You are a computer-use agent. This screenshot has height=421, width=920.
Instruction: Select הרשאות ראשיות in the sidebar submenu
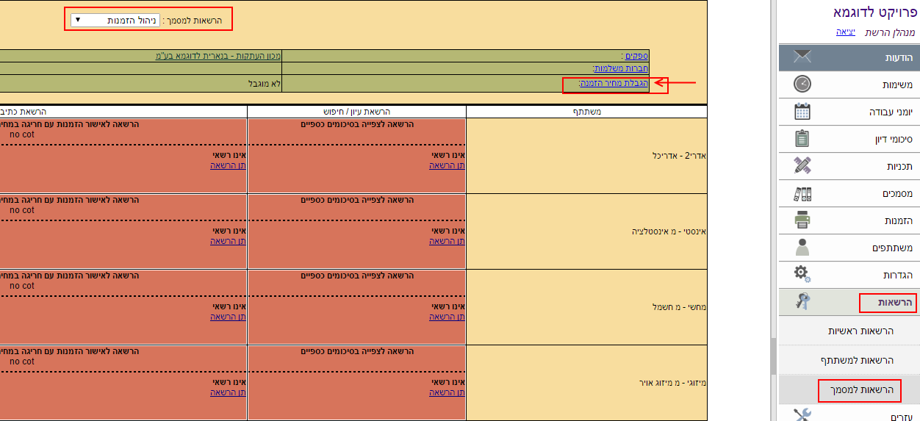click(x=860, y=331)
